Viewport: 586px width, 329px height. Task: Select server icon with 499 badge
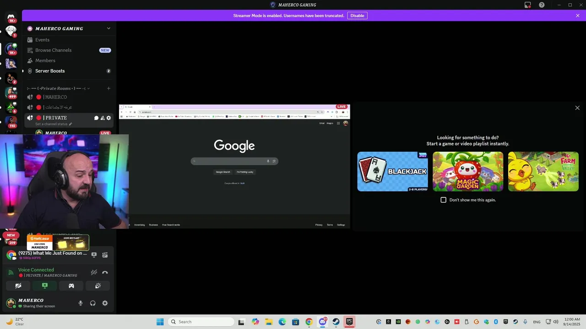tap(11, 92)
